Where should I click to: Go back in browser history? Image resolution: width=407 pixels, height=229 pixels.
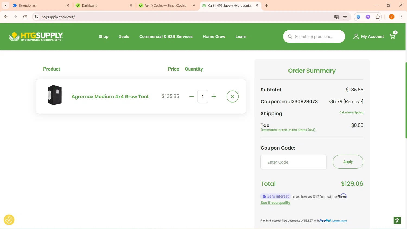tap(6, 17)
